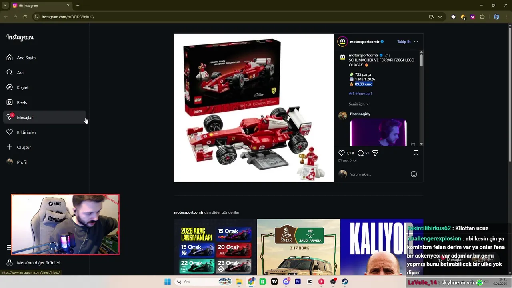Open File Explorer from taskbar
This screenshot has width=512, height=288.
click(239, 282)
